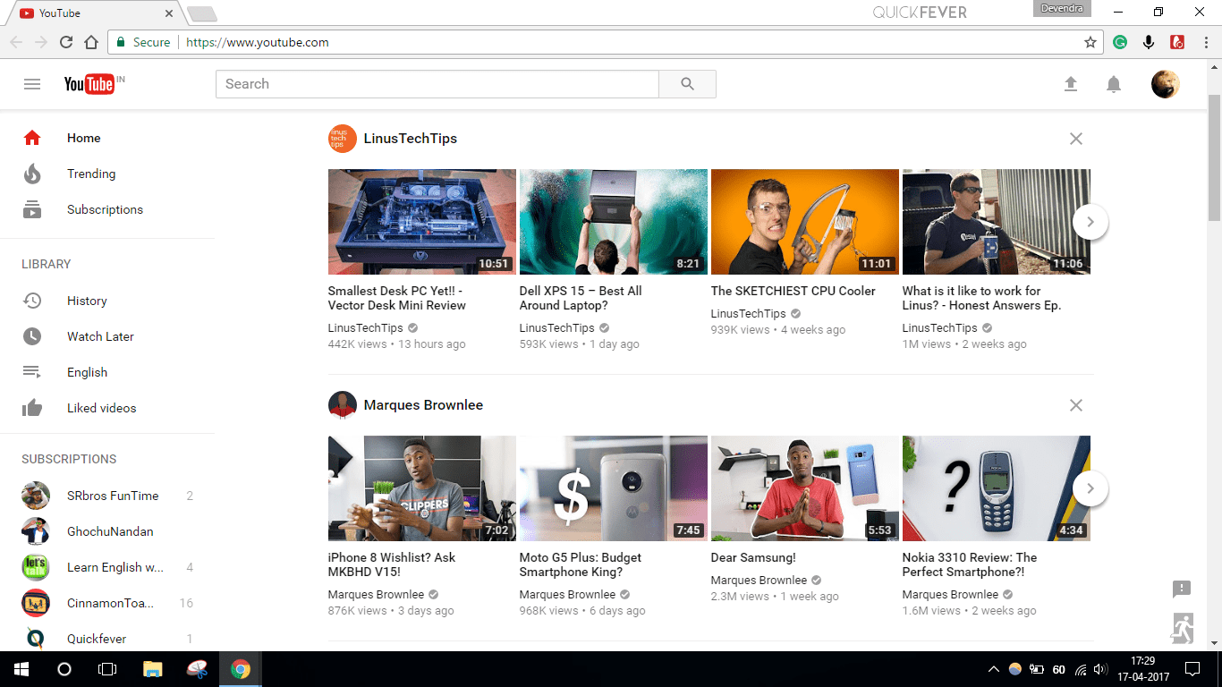Dismiss the LinusTechTips recommendation section
Viewport: 1222px width, 687px height.
click(x=1076, y=139)
